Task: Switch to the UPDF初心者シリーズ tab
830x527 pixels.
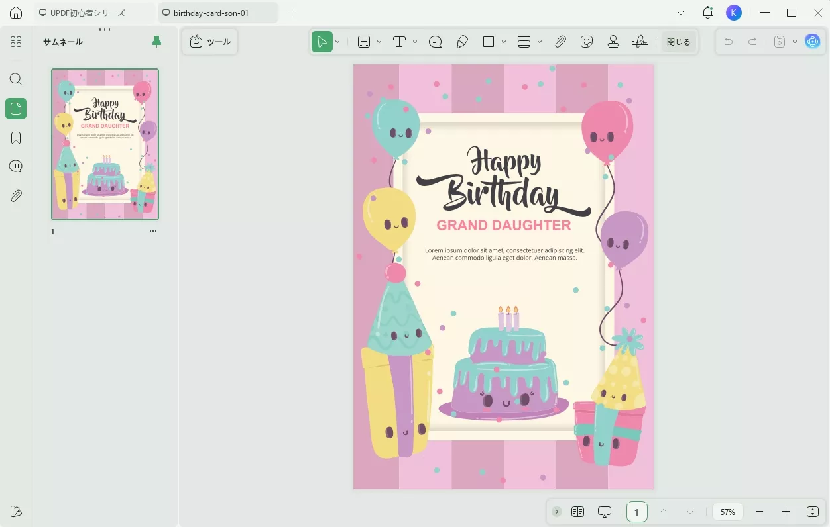Action: (x=94, y=13)
